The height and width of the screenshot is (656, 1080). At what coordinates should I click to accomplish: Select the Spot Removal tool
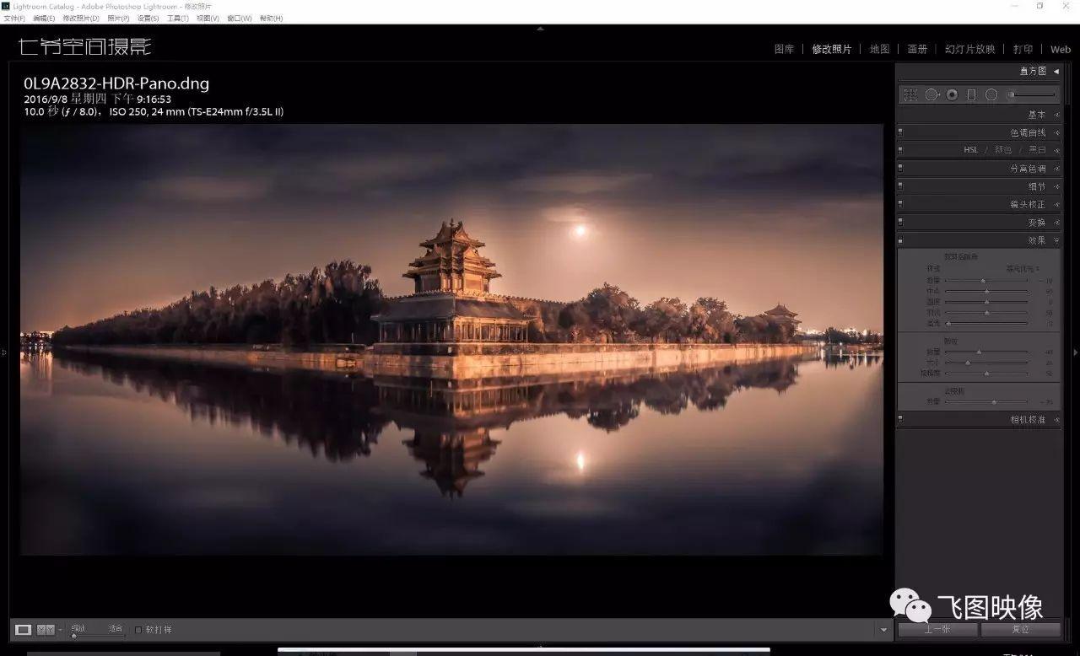[x=931, y=94]
